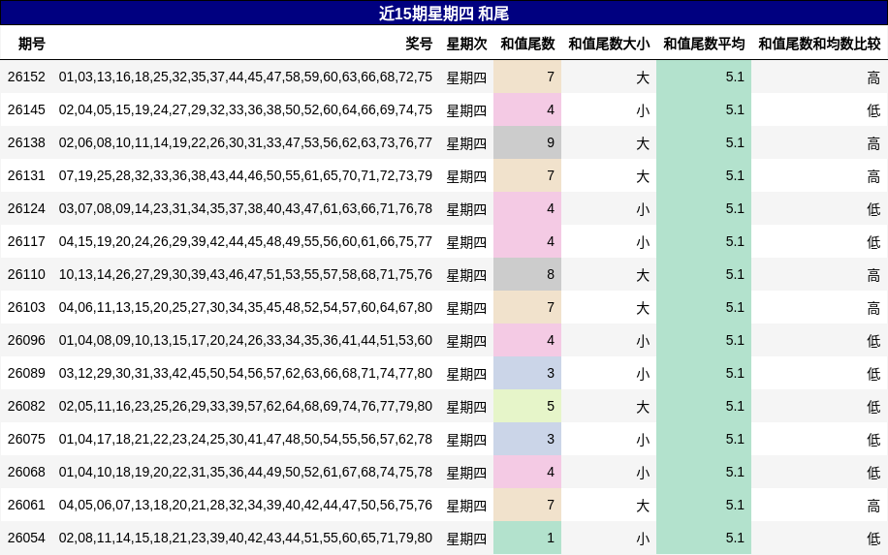Click the 和值尾数 column header
This screenshot has width=888, height=555.
(527, 44)
